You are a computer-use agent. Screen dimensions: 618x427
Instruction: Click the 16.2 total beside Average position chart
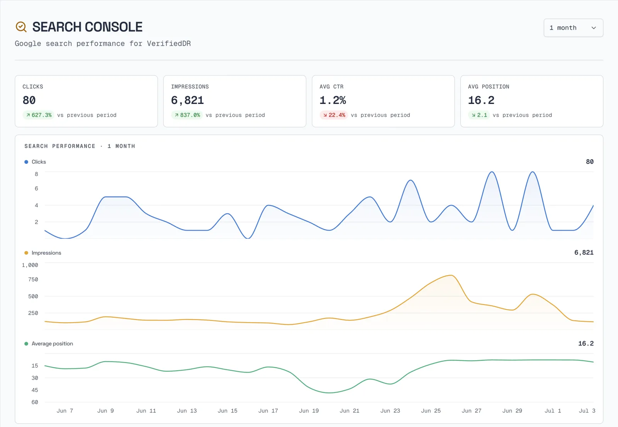point(586,344)
